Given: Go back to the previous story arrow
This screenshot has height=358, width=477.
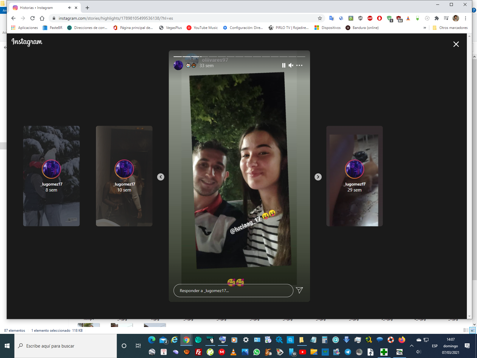Looking at the screenshot, I should click(x=161, y=177).
